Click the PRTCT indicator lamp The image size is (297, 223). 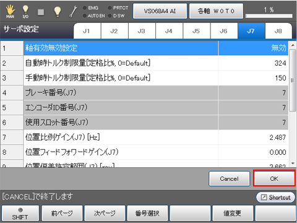click(x=110, y=8)
